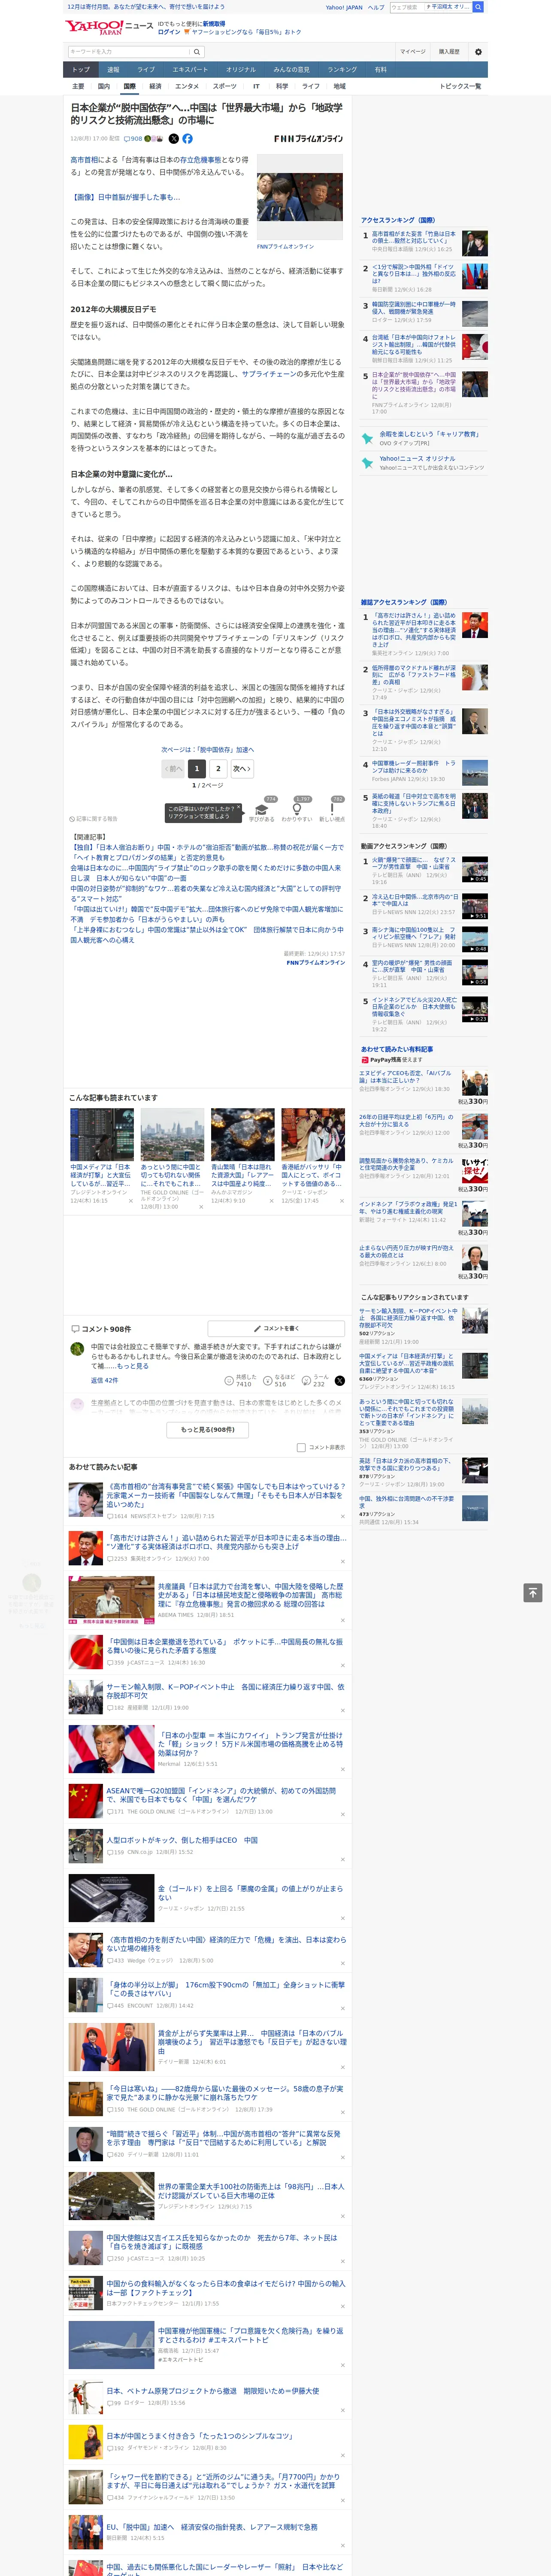Click コメントを書く button
This screenshot has width=551, height=2576.
(276, 1329)
